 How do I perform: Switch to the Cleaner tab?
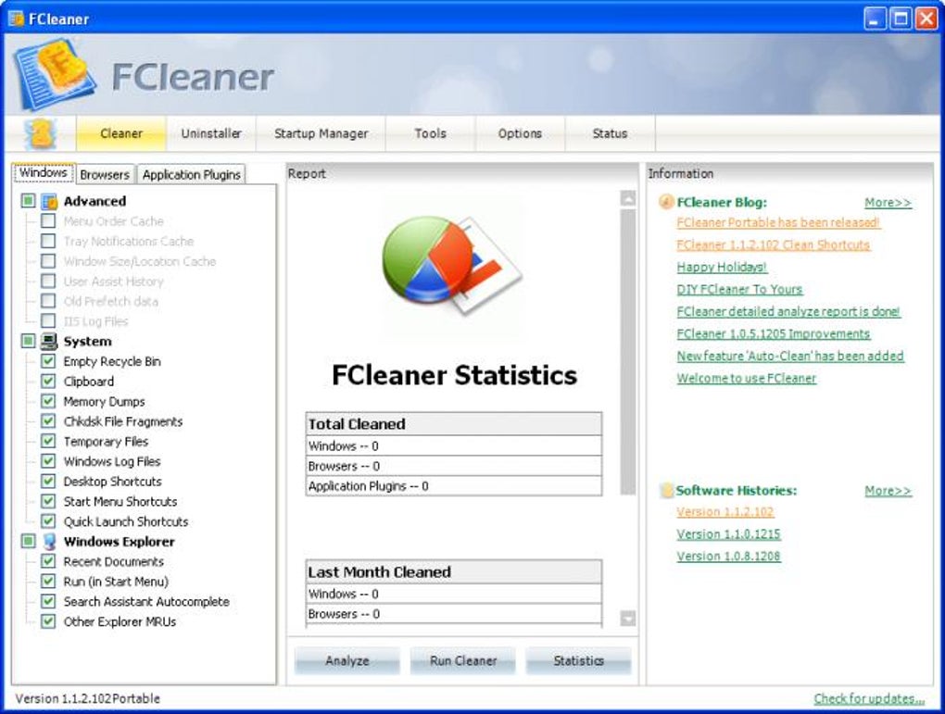(121, 133)
